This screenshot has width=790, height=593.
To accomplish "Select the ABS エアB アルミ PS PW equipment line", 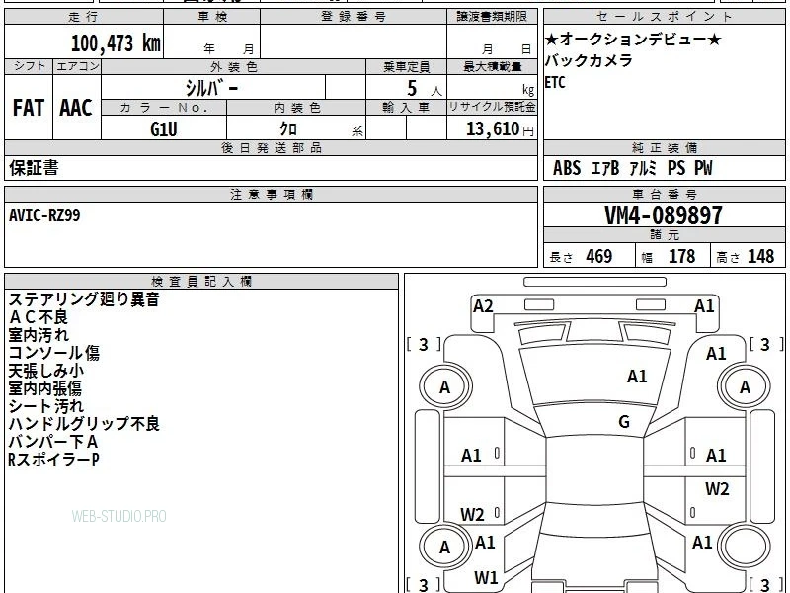I will 633,168.
